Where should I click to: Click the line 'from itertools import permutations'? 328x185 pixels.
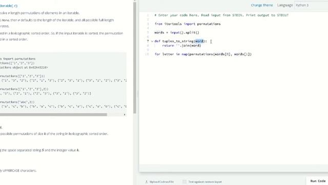(188, 24)
